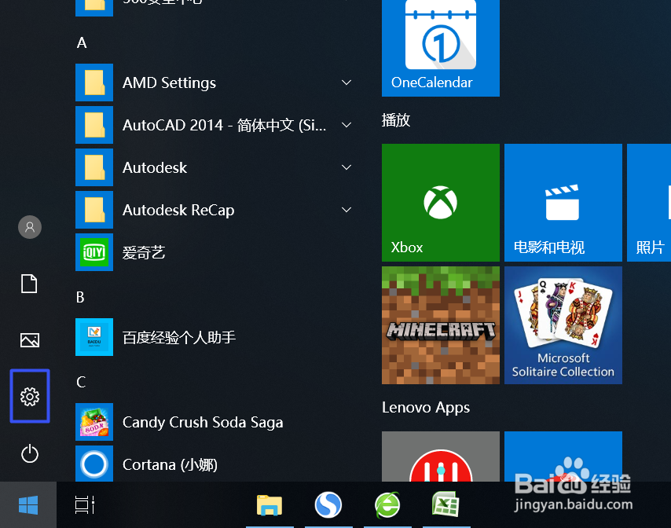
Task: Open File Explorer from the taskbar
Action: (x=269, y=505)
